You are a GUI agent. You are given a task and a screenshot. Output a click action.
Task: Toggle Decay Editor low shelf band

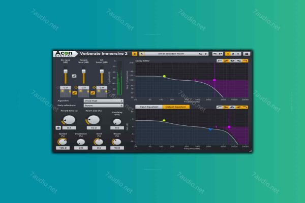(x=226, y=61)
